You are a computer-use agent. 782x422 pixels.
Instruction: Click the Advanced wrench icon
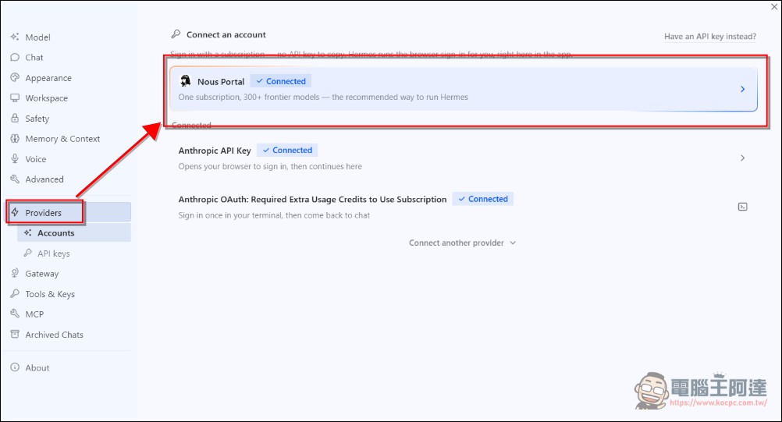(x=15, y=179)
